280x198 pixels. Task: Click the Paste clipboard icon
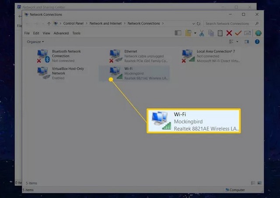[x=220, y=33]
